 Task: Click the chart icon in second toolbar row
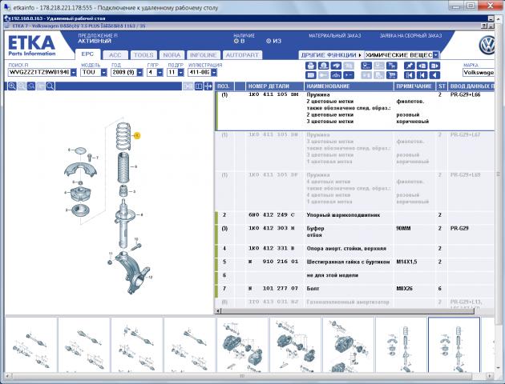336,75
